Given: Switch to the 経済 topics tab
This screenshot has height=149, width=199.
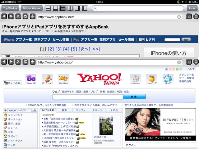Looking at the screenshot, I should 64,110.
